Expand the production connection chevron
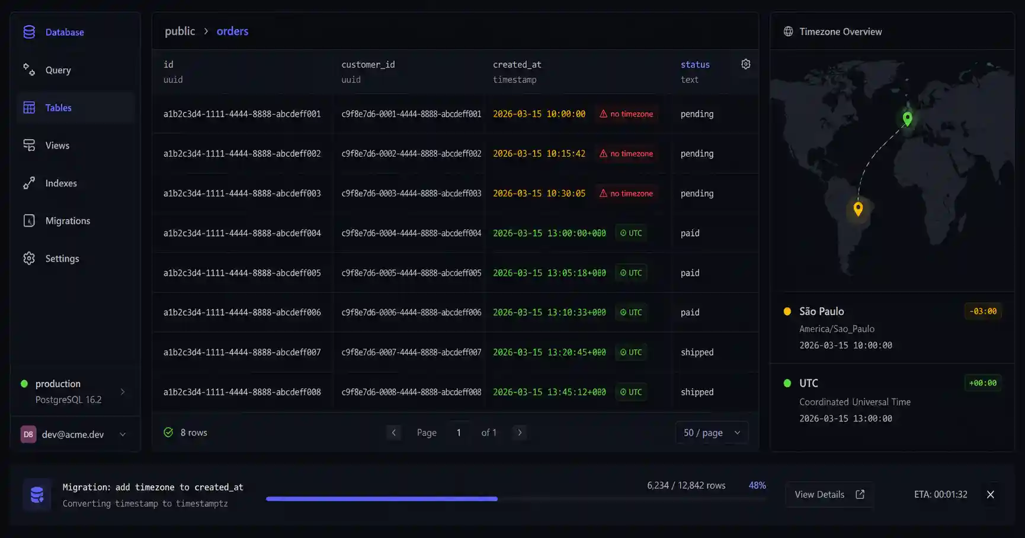Screen dimensions: 1025x538 pos(123,392)
